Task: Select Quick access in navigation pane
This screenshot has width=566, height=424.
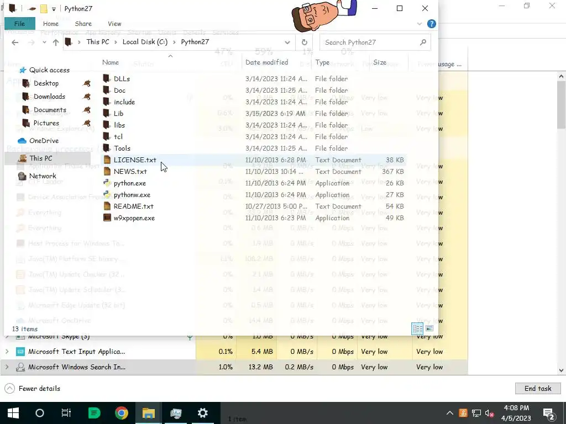Action: pos(49,70)
